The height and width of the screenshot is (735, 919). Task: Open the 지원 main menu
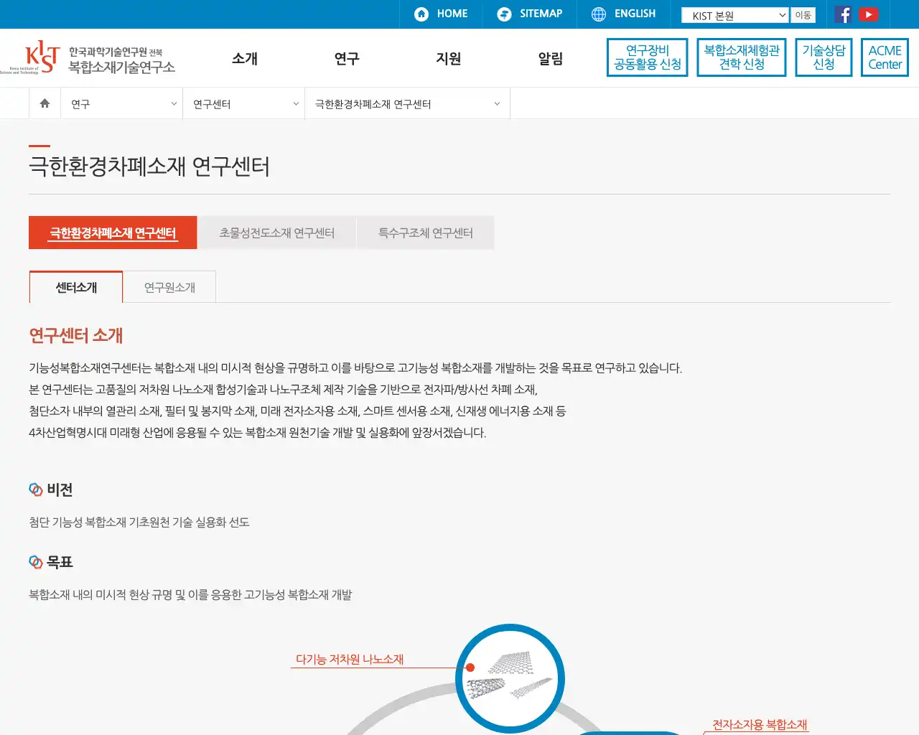coord(449,58)
